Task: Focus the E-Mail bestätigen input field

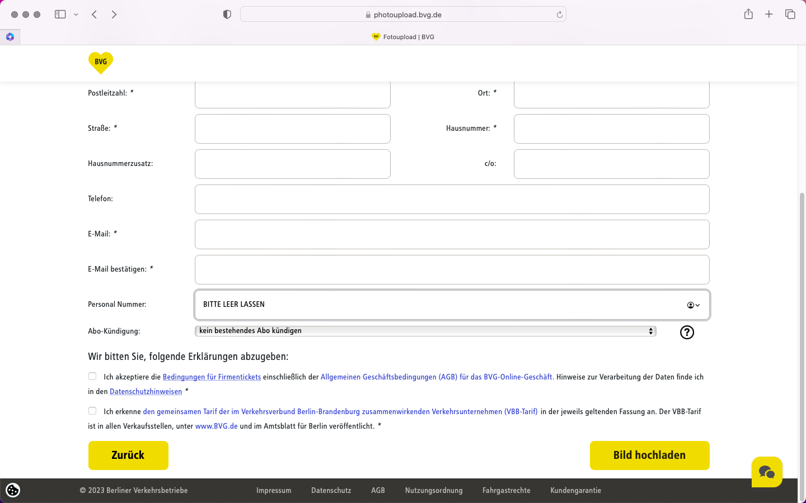Action: pyautogui.click(x=452, y=270)
